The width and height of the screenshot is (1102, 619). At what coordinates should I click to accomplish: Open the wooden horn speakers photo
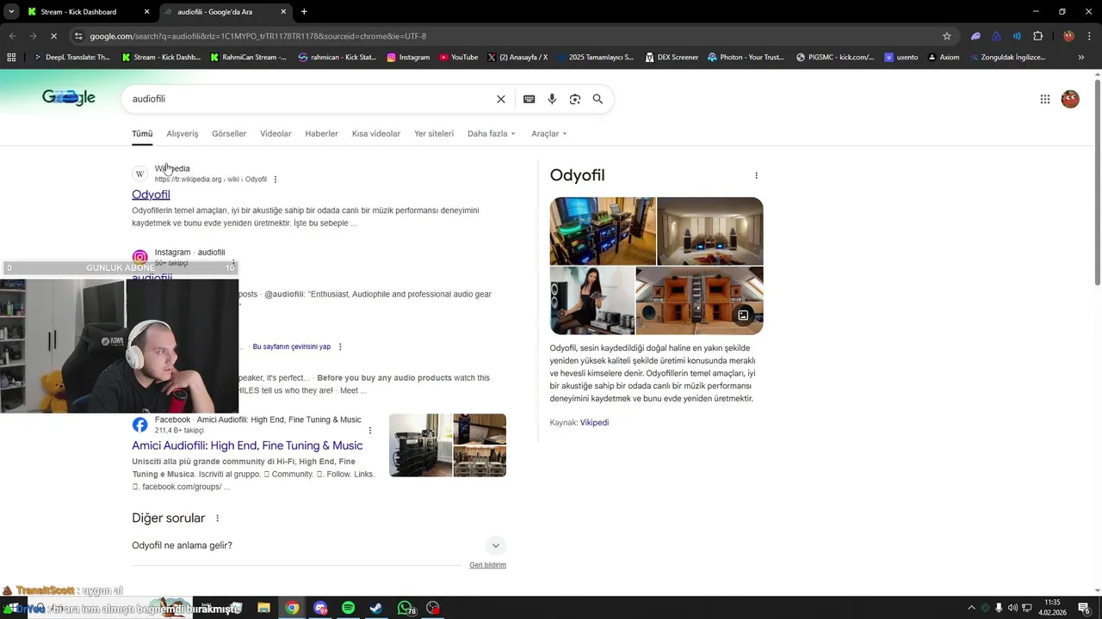(699, 301)
